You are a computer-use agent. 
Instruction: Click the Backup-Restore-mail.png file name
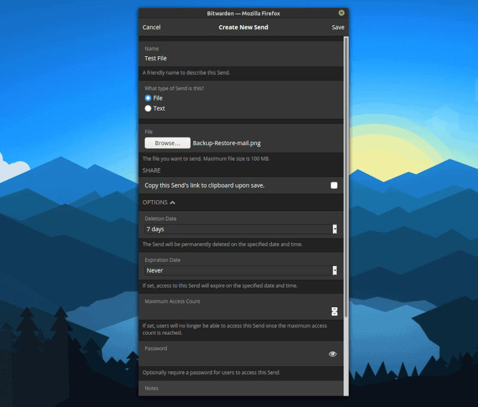click(226, 143)
